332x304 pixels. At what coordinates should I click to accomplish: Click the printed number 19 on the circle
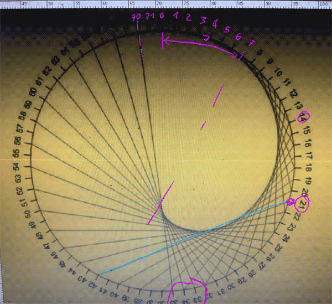[x=308, y=181]
